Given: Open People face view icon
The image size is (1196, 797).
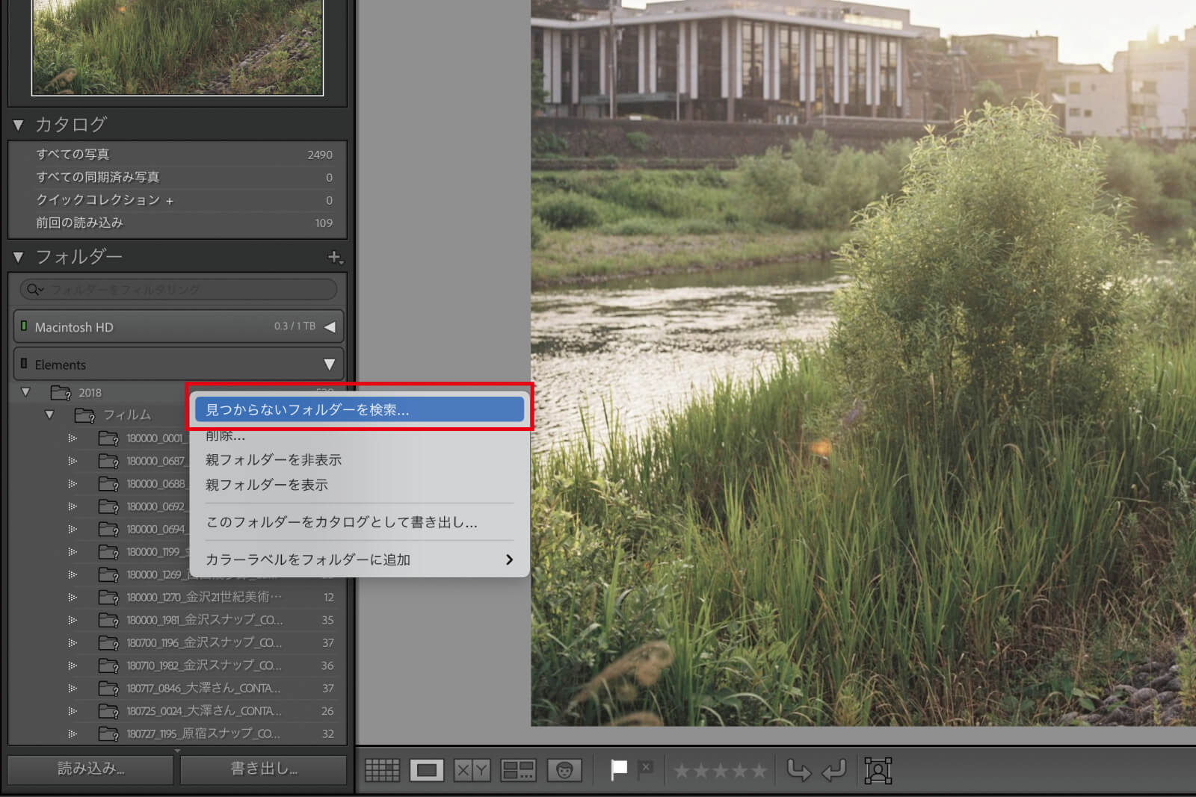Looking at the screenshot, I should [564, 770].
